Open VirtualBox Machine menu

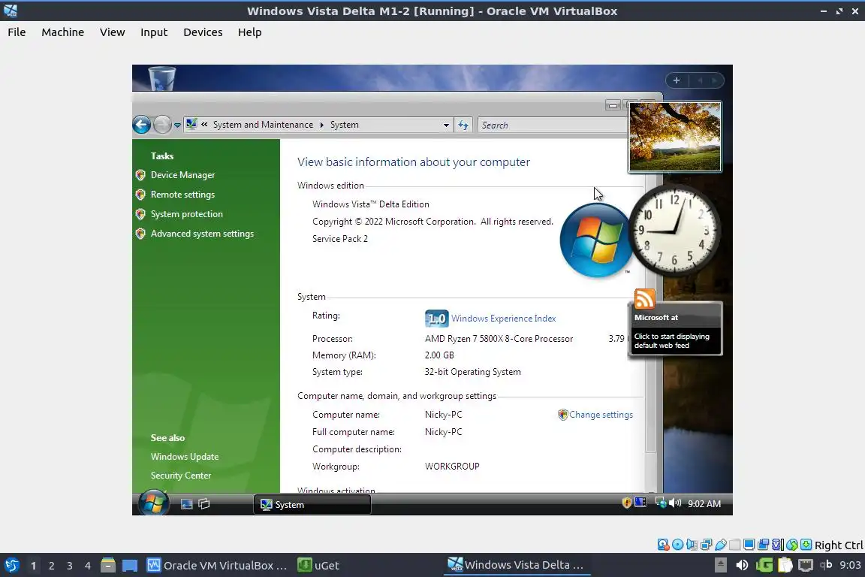63,32
